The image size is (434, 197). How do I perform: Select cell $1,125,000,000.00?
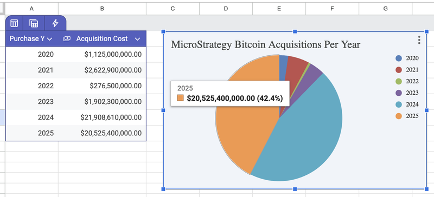pyautogui.click(x=102, y=55)
